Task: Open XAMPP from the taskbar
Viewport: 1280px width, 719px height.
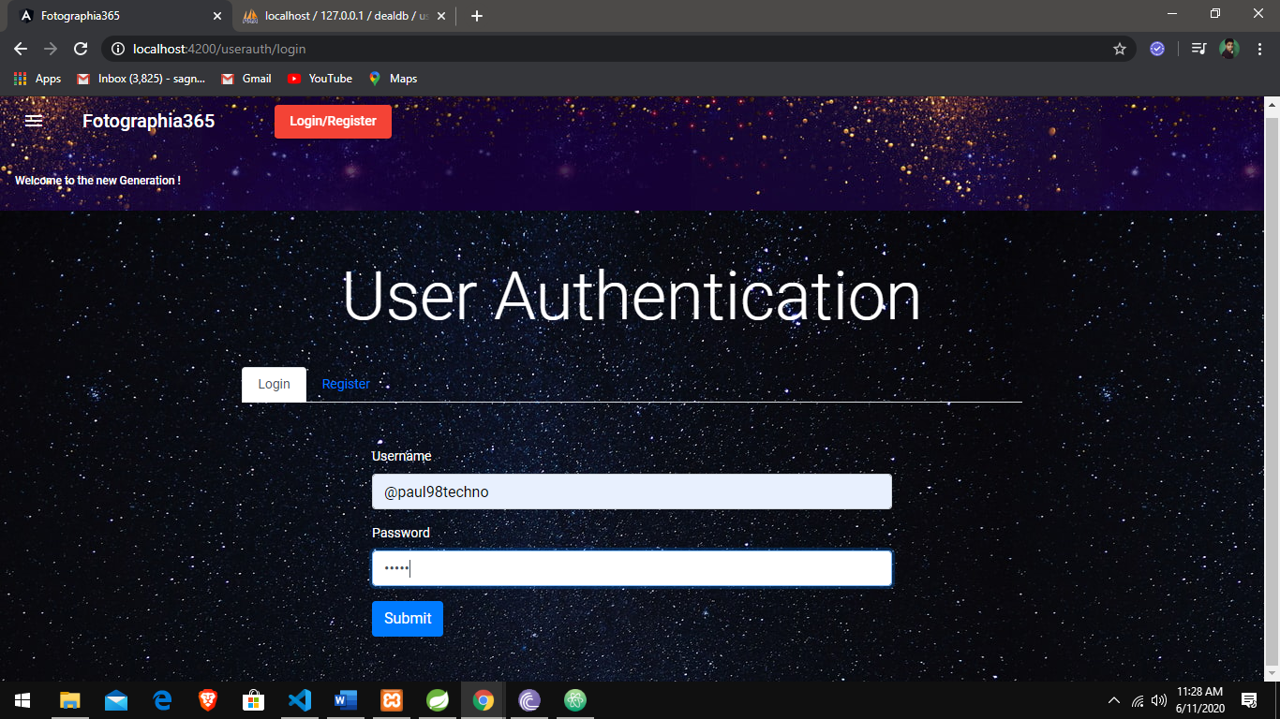Action: tap(392, 700)
